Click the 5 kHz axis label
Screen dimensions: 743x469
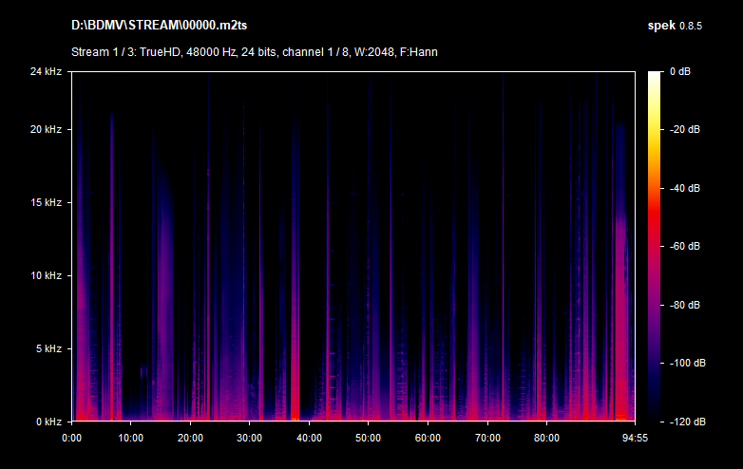coord(48,348)
